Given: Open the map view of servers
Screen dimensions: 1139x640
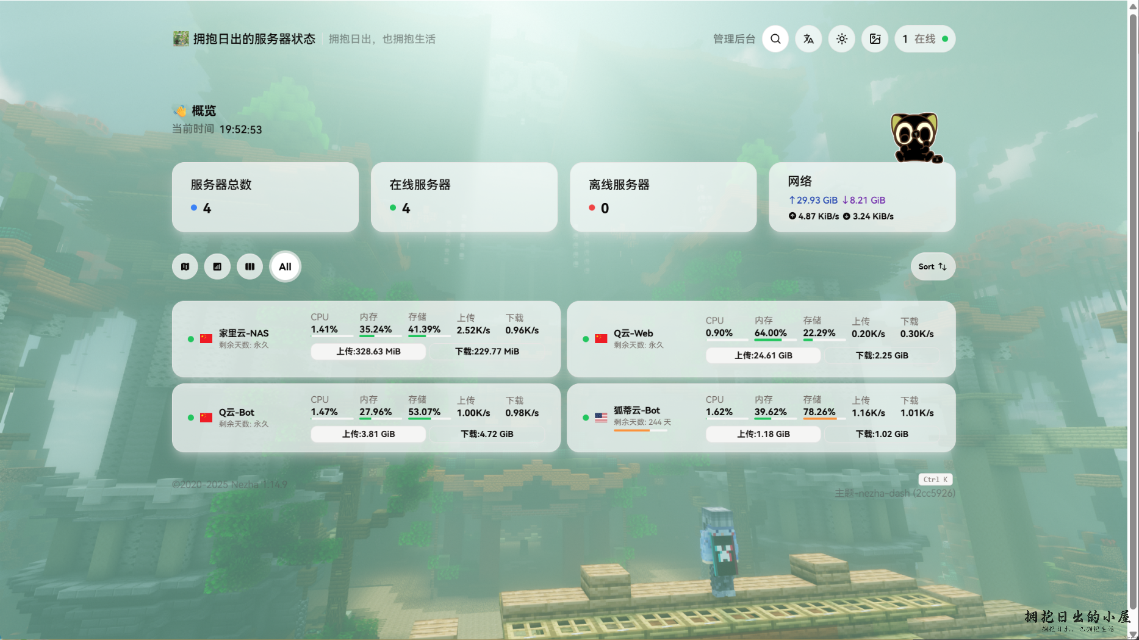Looking at the screenshot, I should tap(185, 266).
